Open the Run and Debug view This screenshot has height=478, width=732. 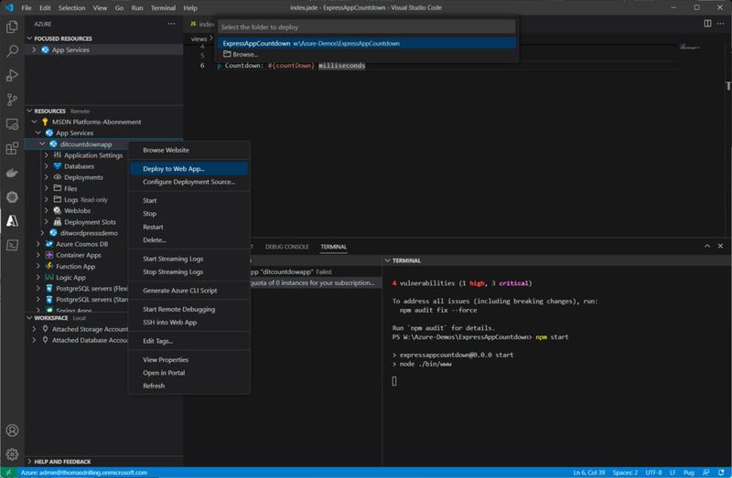(13, 76)
